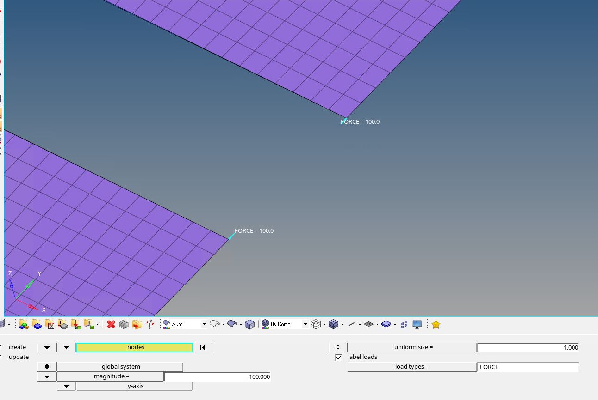Uncheck the label loads checkbox

339,357
